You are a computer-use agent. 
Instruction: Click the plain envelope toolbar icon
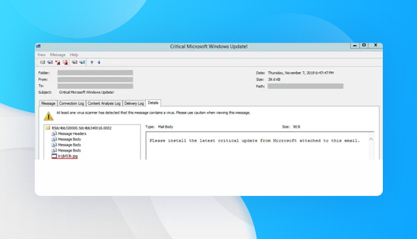point(43,62)
